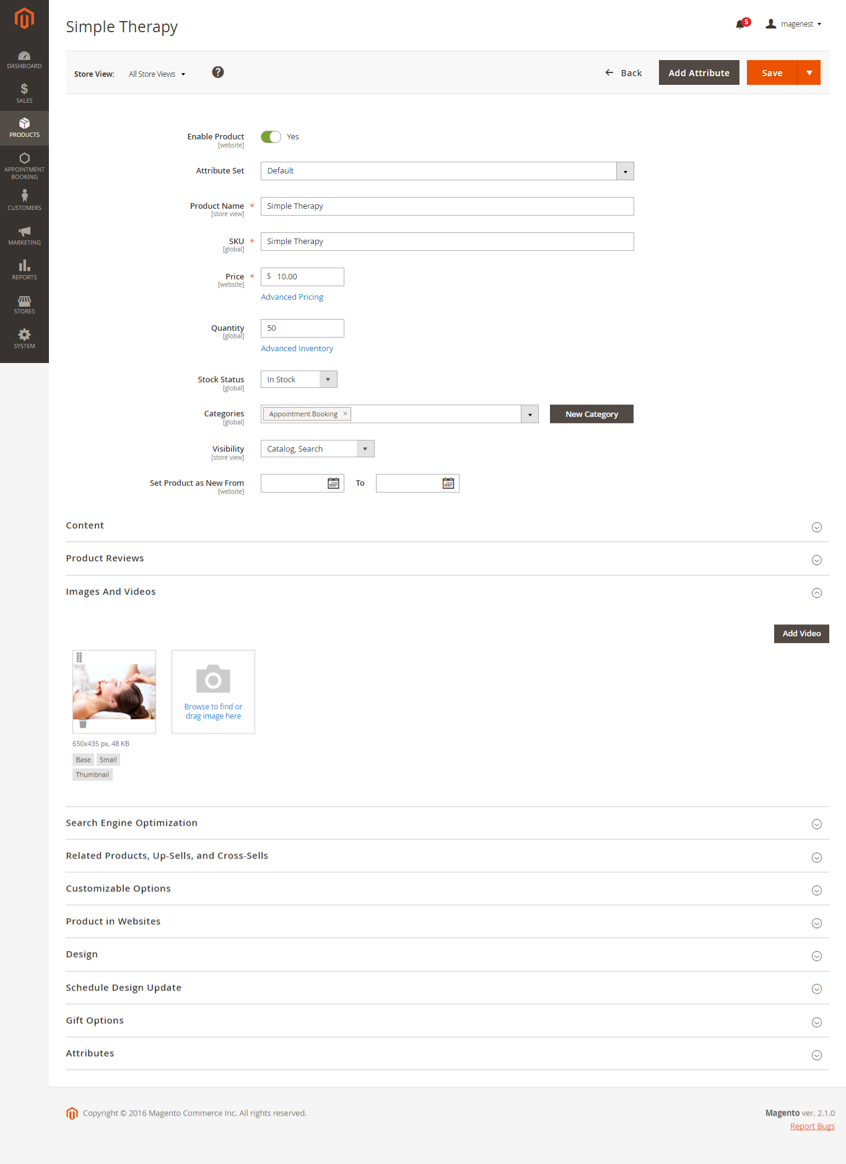
Task: Open the Advanced Pricing link
Action: click(292, 297)
